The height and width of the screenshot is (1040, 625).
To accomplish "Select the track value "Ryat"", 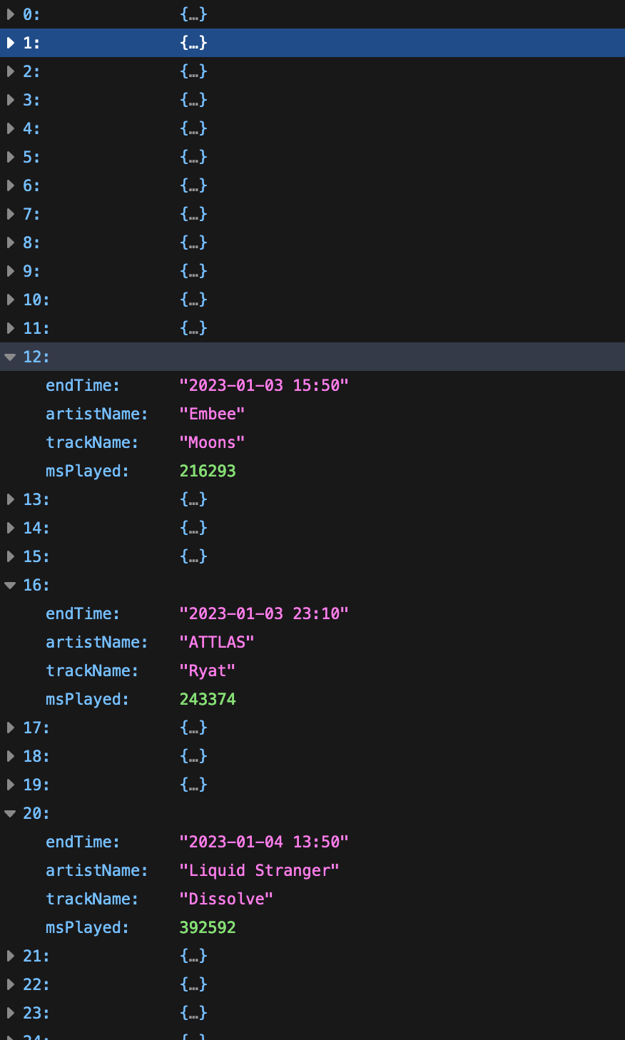I will click(x=208, y=671).
